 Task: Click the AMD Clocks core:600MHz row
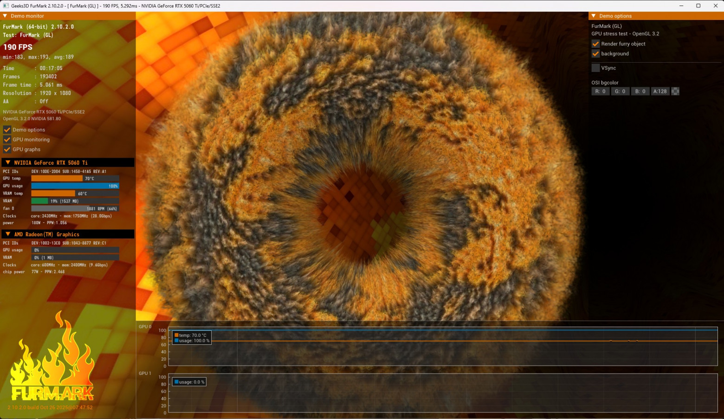pos(56,265)
